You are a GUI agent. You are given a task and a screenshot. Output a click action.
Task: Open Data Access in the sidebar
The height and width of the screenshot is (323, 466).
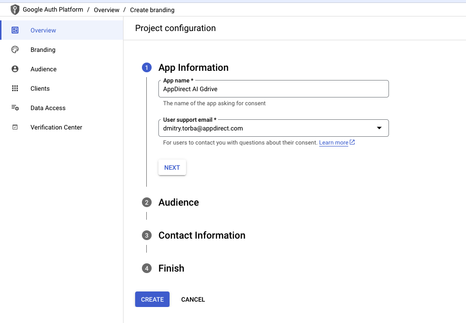click(62, 108)
